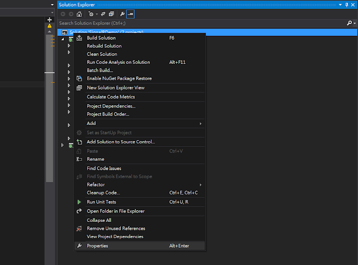Toggle Preview Selected Items toolbar button
358x265 pixels.
pyautogui.click(x=130, y=13)
